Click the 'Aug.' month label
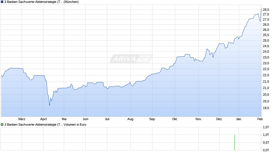The image size is (274, 153). click(131, 119)
